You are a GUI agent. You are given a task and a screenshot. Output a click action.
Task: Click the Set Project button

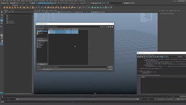42,64
